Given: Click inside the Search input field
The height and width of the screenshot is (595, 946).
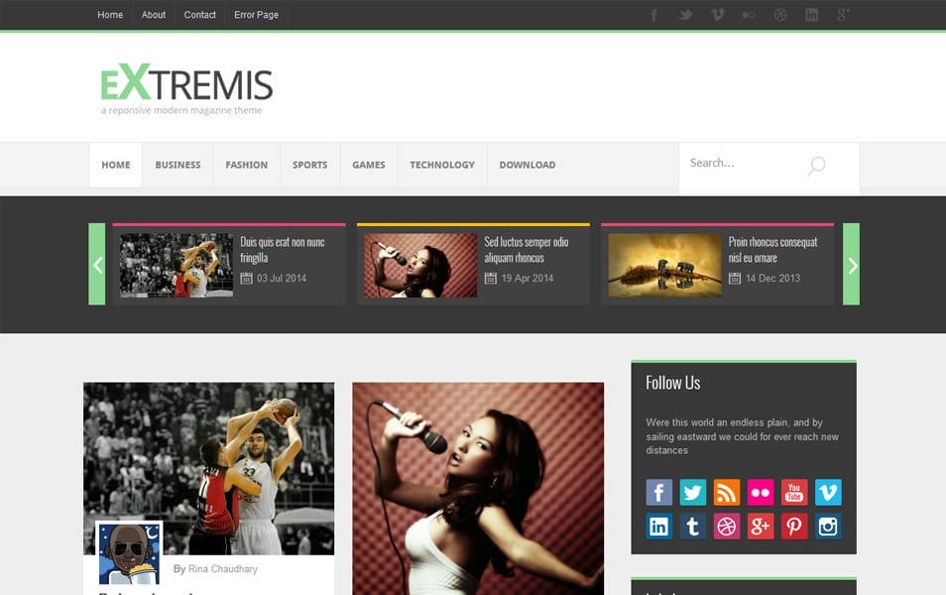Looking at the screenshot, I should pos(744,162).
